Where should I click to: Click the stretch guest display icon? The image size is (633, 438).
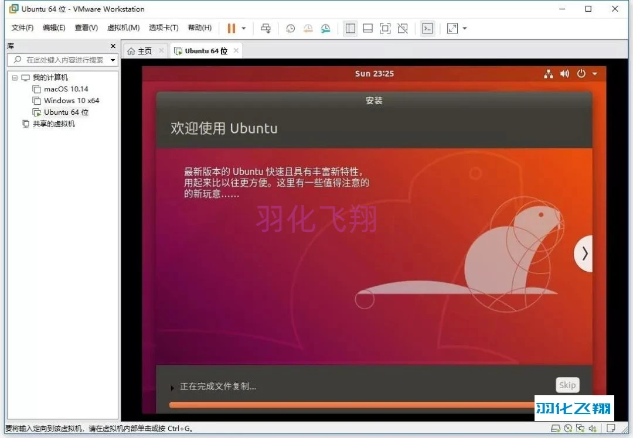452,28
